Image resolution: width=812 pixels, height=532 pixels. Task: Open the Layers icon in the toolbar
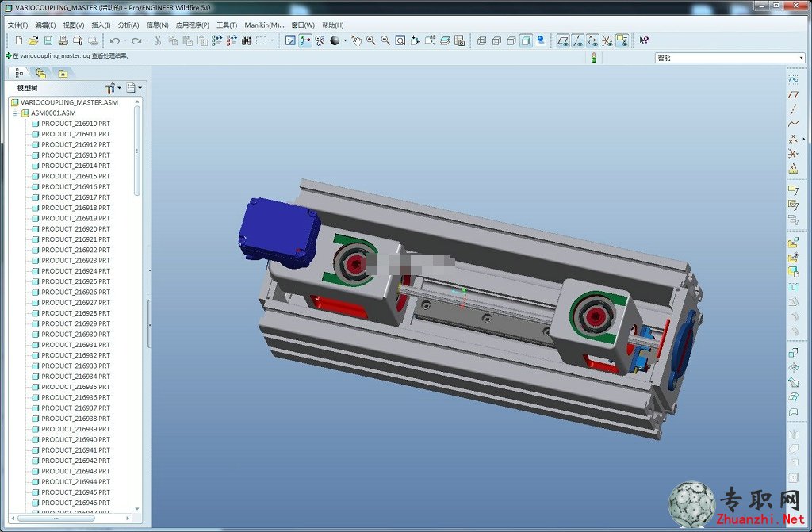click(445, 40)
